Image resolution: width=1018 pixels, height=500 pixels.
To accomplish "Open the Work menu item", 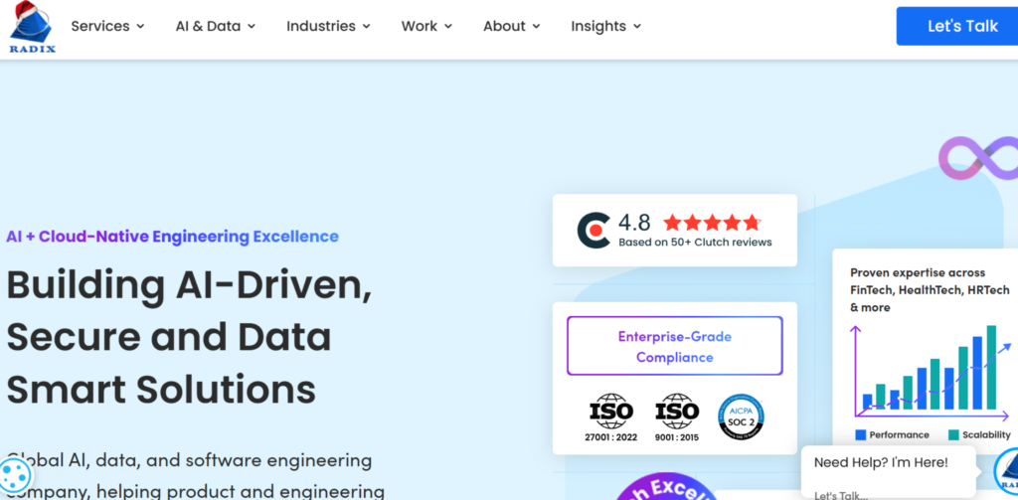I will tap(426, 26).
